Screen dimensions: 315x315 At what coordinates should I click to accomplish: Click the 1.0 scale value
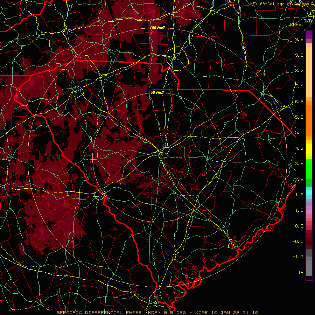pyautogui.click(x=299, y=210)
